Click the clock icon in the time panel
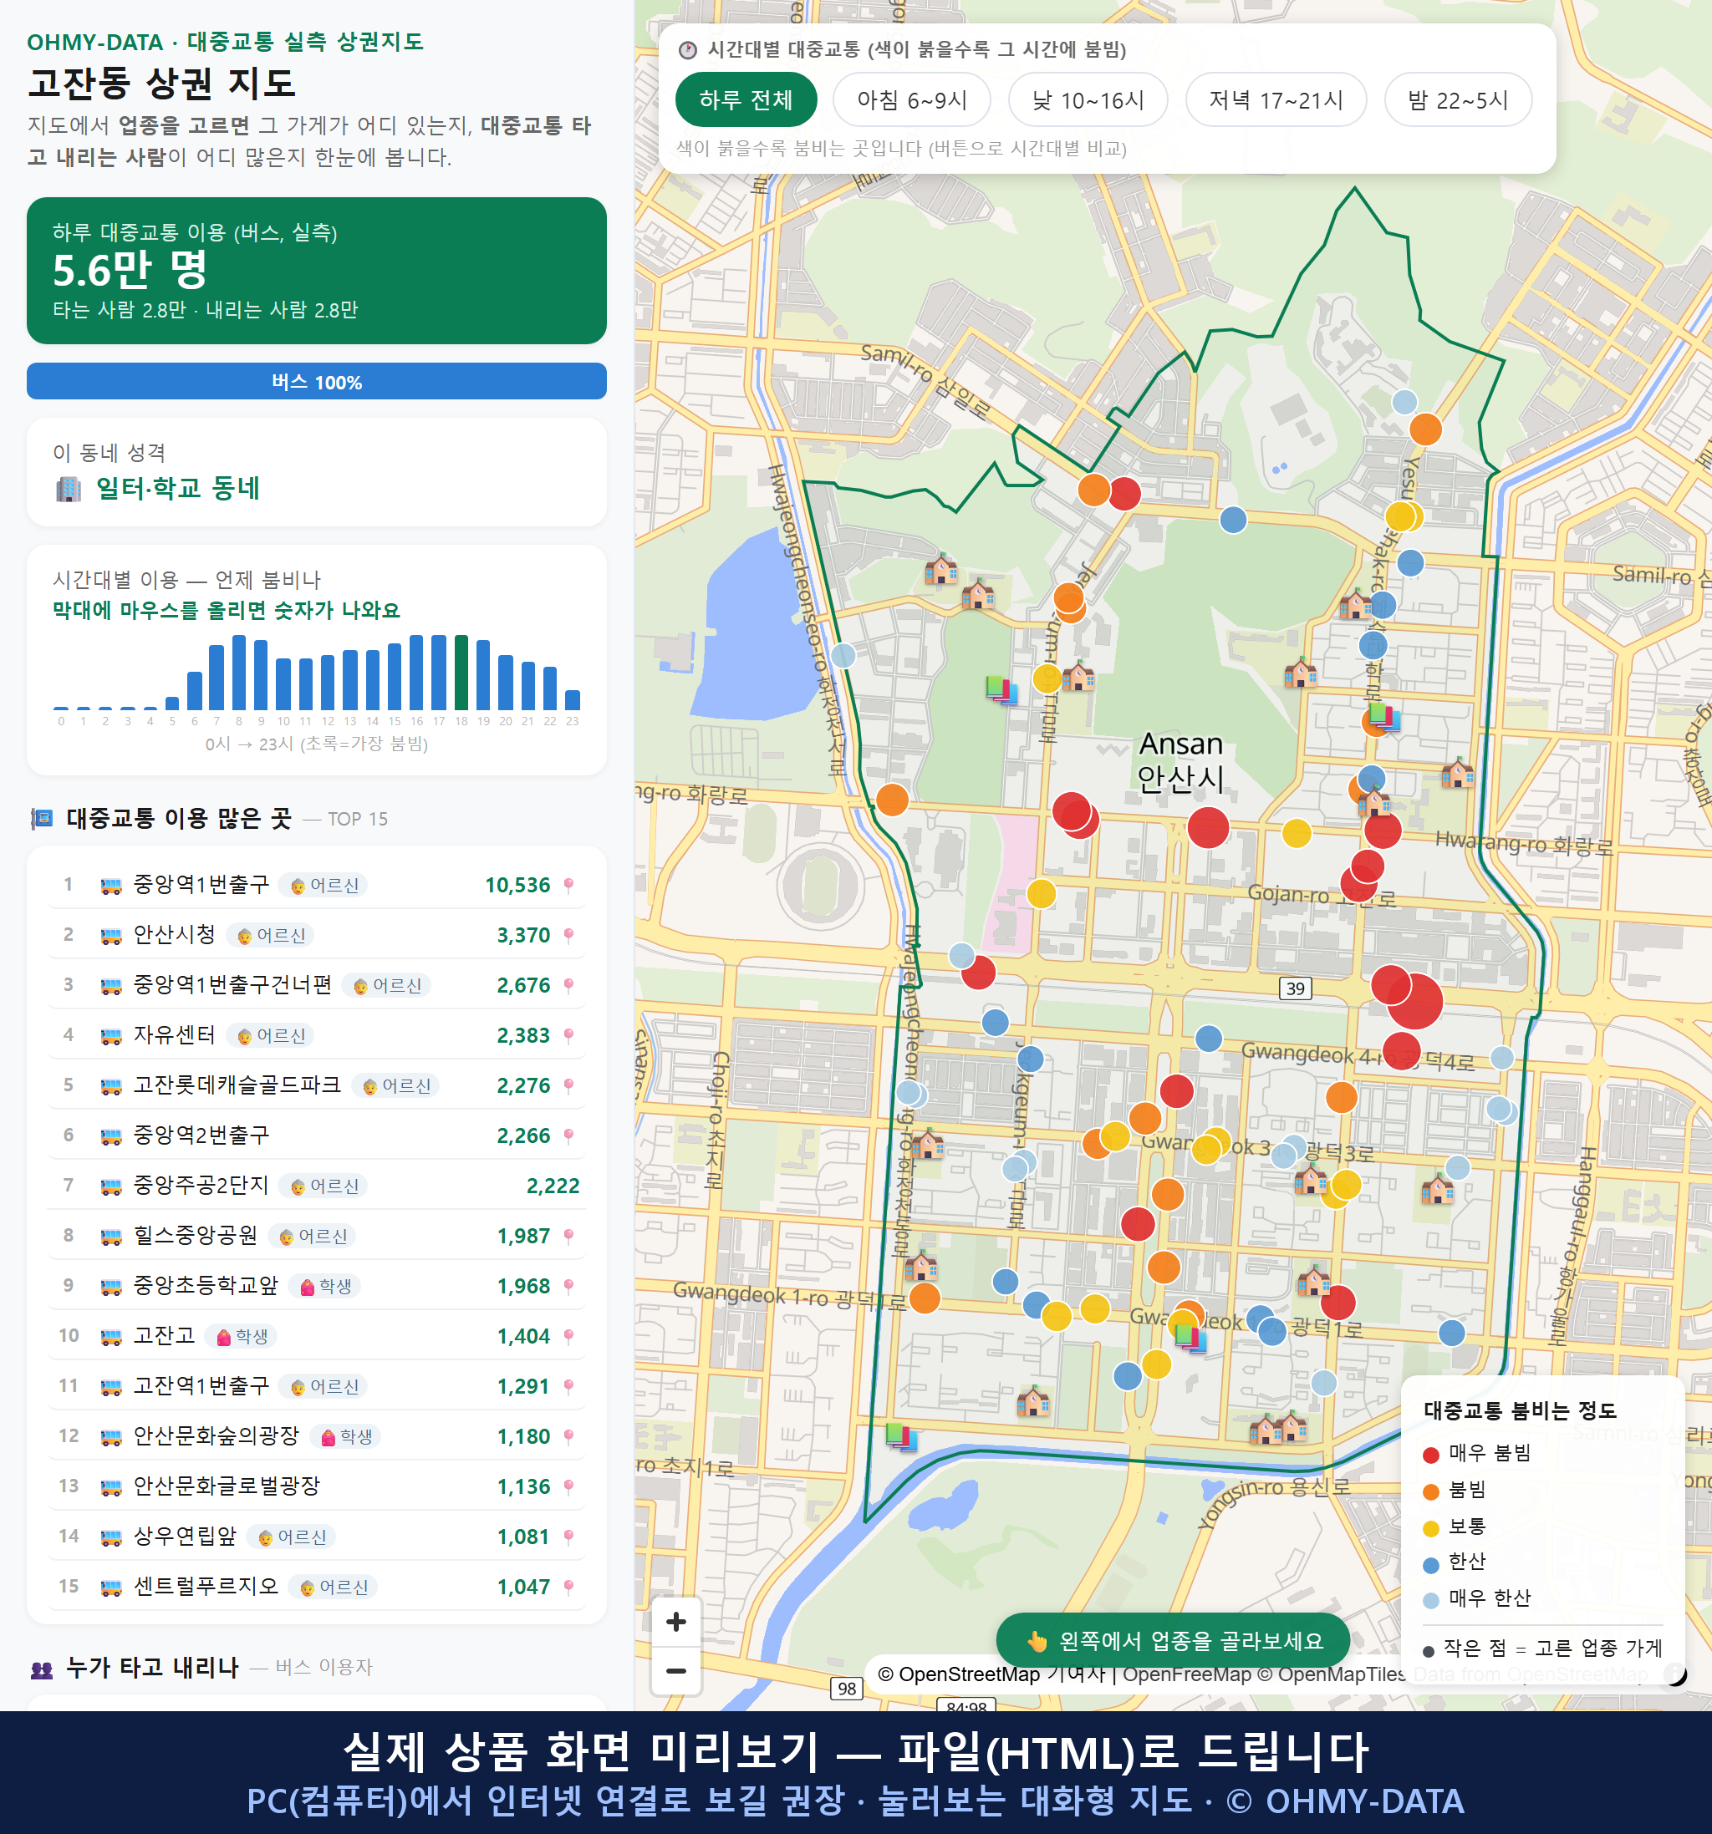The width and height of the screenshot is (1712, 1834). (688, 50)
